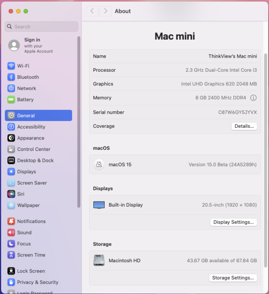Select the green Battery icon
Viewport: 269px width, 294px height.
tap(11, 100)
